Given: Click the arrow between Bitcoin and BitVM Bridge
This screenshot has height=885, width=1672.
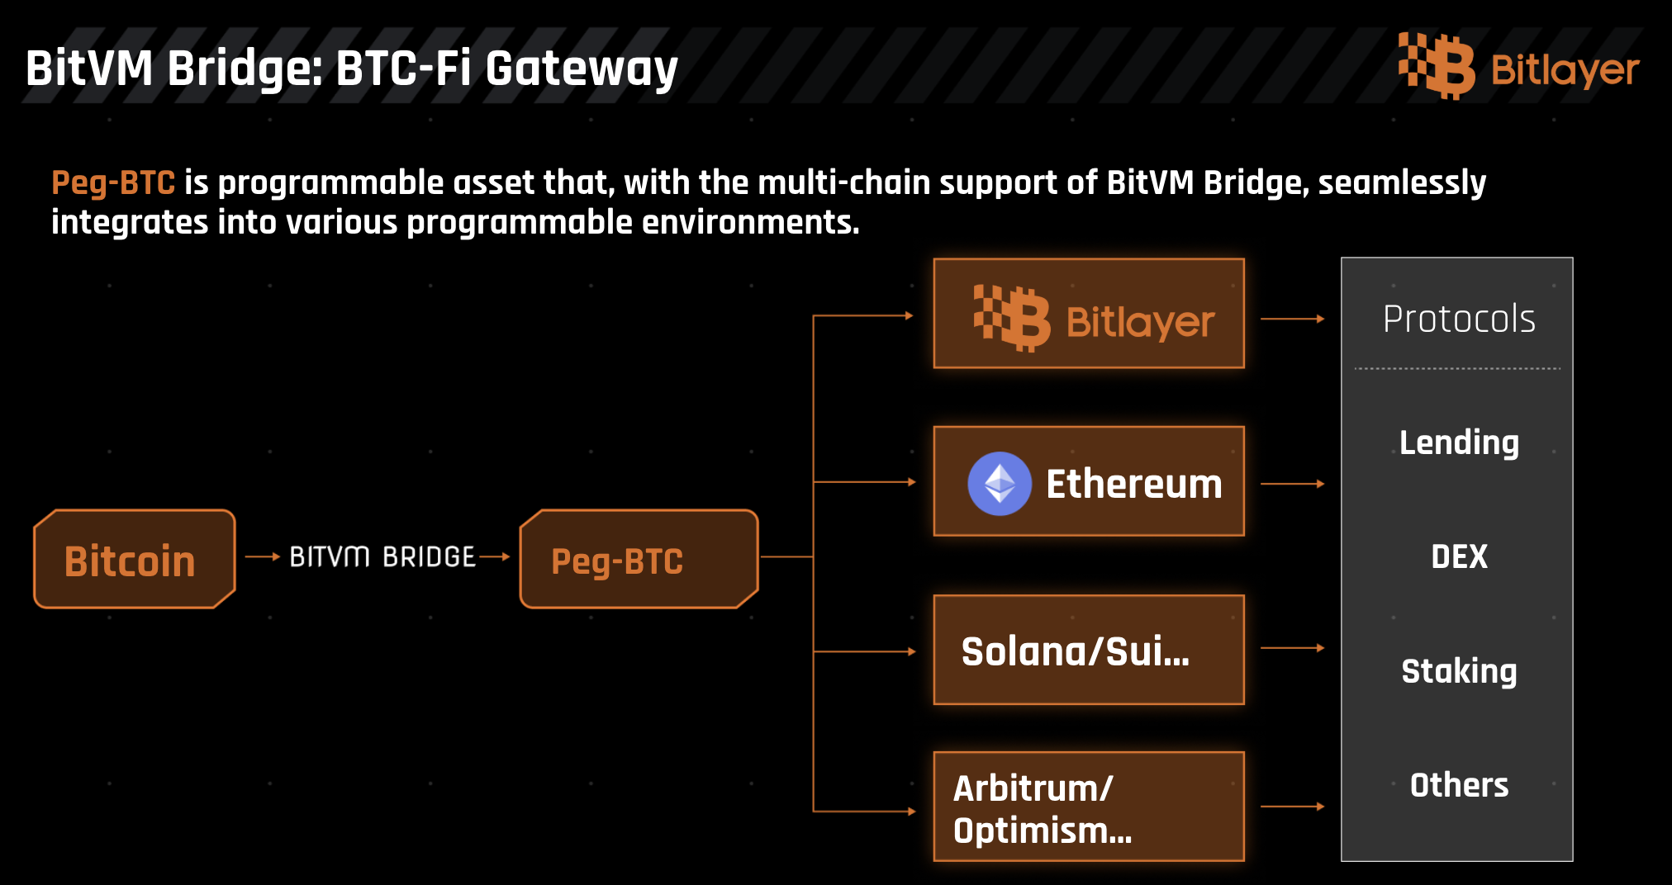Looking at the screenshot, I should (263, 557).
